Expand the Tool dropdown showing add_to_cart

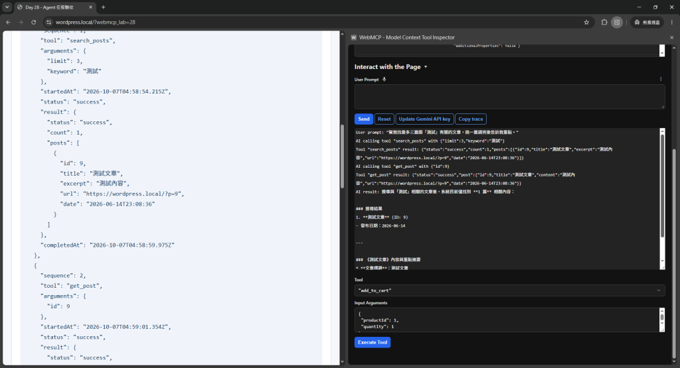click(x=509, y=290)
